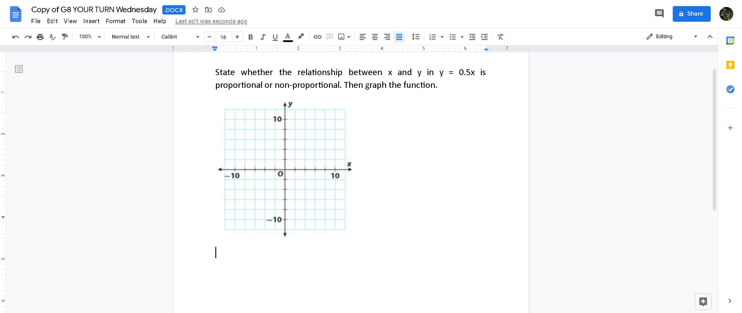Expand the Normal text style dropdown
This screenshot has height=313, width=742.
click(130, 37)
